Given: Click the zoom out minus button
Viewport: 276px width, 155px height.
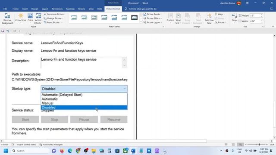Looking at the screenshot, I should [x=246, y=145].
